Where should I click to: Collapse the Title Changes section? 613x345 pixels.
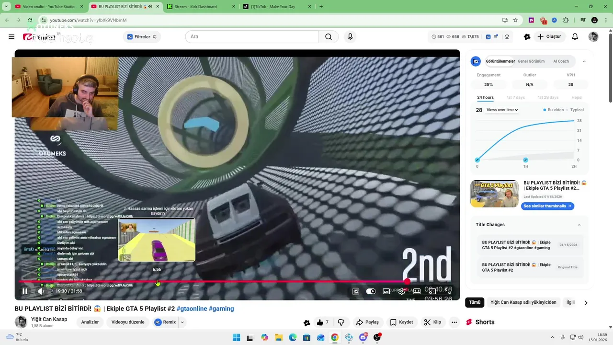click(579, 225)
